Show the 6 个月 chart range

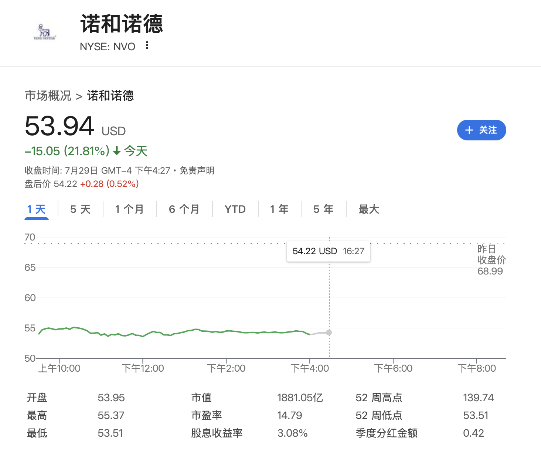pos(184,209)
